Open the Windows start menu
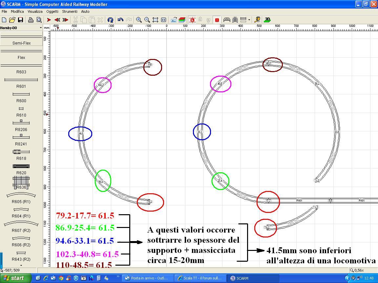Image resolution: width=378 pixels, height=283 pixels. tap(15, 278)
